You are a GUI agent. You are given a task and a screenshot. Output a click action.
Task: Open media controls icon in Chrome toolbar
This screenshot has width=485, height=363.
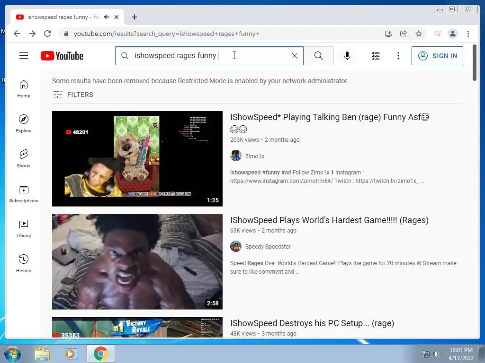click(437, 34)
